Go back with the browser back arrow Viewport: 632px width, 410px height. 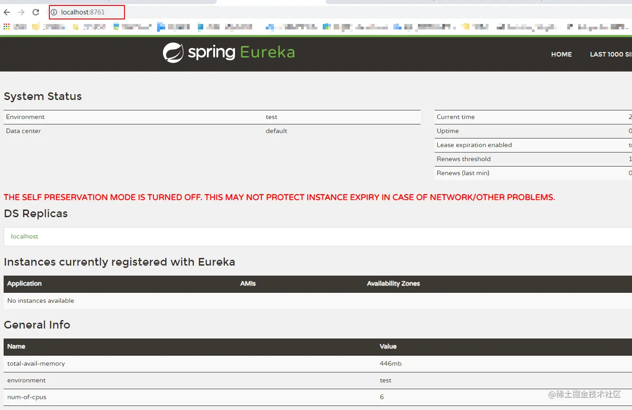[7, 12]
